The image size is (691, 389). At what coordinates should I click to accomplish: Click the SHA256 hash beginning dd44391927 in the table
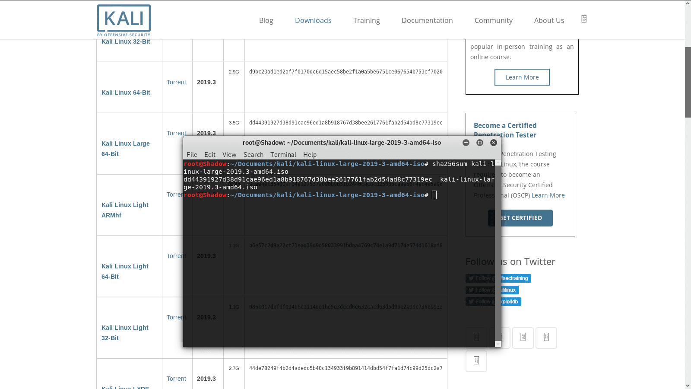click(x=346, y=123)
